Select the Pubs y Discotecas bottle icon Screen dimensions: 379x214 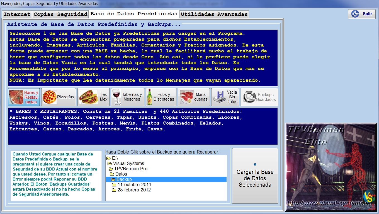(150, 97)
